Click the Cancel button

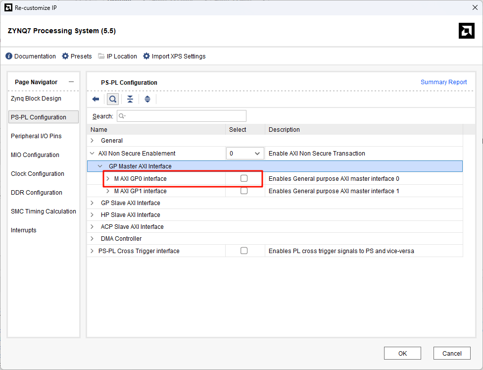pos(452,353)
